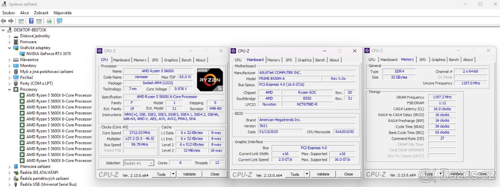The height and width of the screenshot is (187, 500).
Task: Expand the Diskové jednotky category
Action: click(x=10, y=36)
